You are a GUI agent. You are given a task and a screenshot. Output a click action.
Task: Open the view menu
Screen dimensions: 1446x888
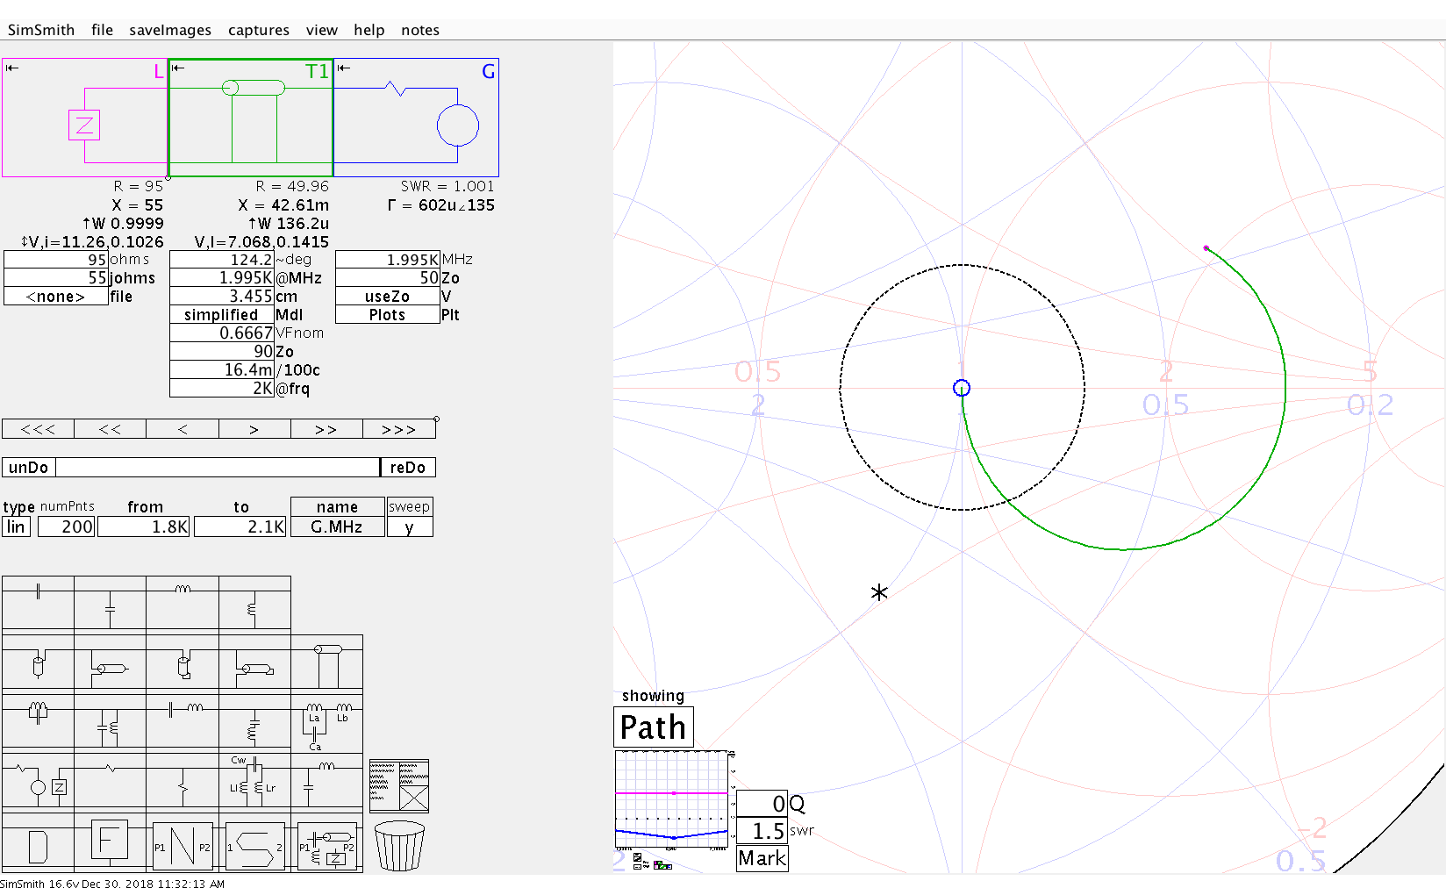pyautogui.click(x=322, y=30)
